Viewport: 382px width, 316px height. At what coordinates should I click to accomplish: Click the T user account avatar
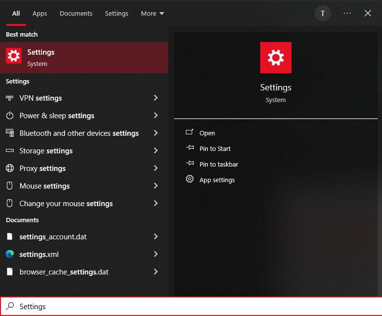322,13
